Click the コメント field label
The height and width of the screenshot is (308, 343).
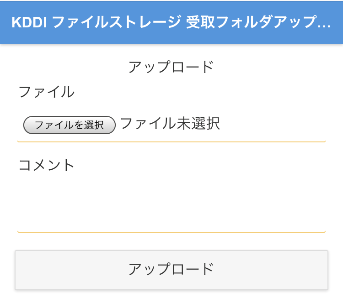[46, 165]
